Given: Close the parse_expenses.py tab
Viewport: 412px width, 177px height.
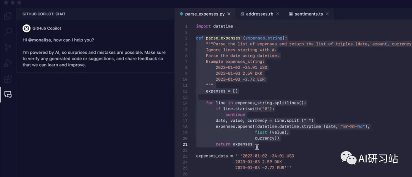Looking at the screenshot, I should (x=229, y=14).
